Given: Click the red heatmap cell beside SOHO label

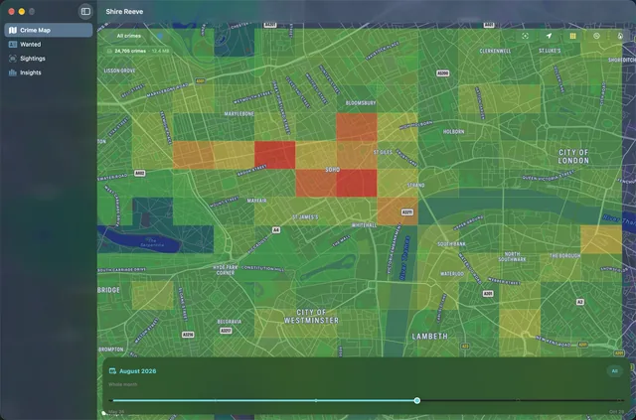Looking at the screenshot, I should 357,183.
